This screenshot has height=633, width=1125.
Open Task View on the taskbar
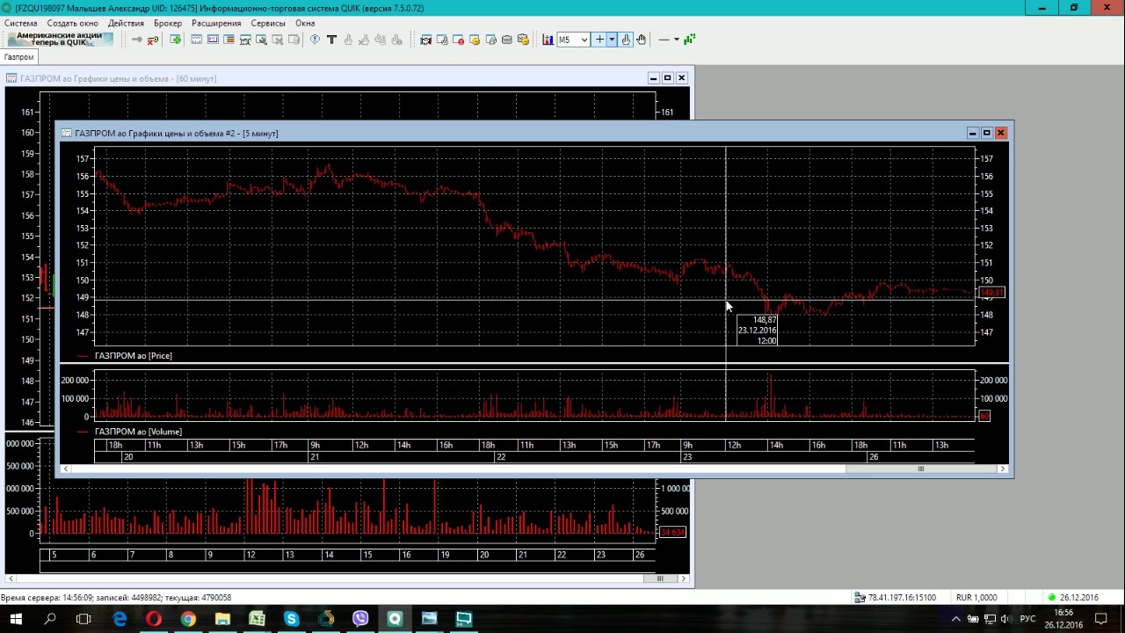click(83, 619)
